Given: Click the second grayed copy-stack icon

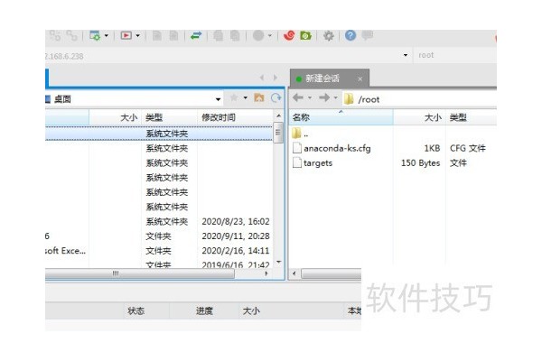Looking at the screenshot, I should click(235, 35).
